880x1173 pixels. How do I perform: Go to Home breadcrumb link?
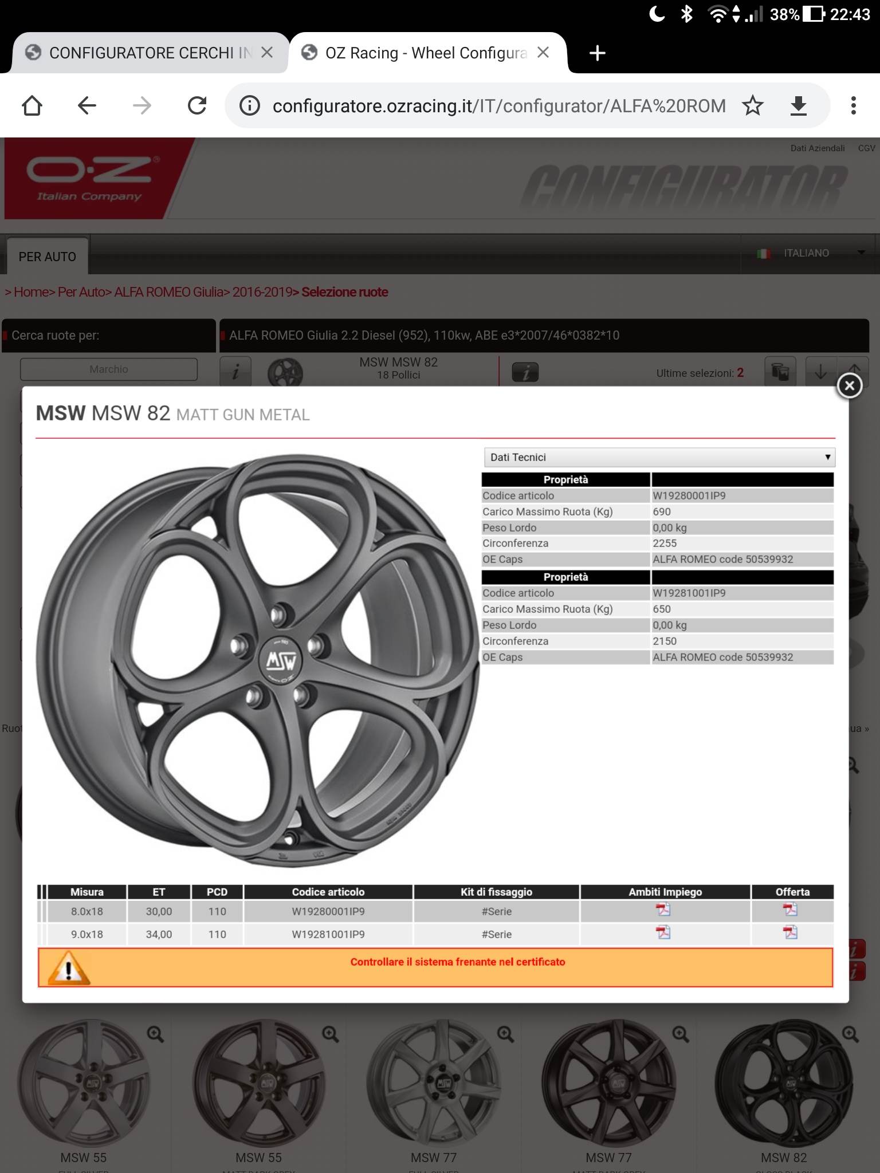(x=31, y=292)
